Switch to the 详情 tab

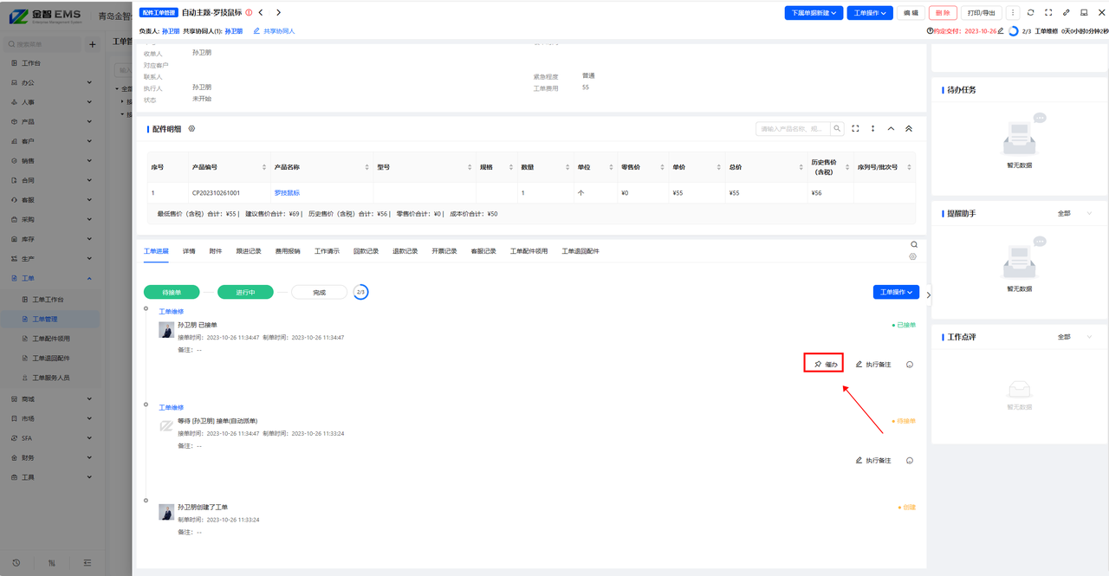[189, 251]
